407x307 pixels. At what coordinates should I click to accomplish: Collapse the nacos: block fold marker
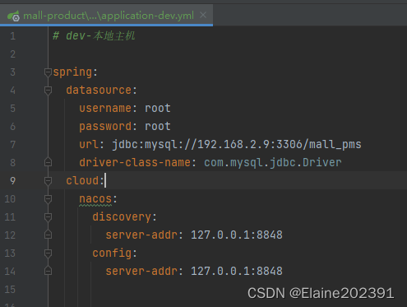pos(48,198)
